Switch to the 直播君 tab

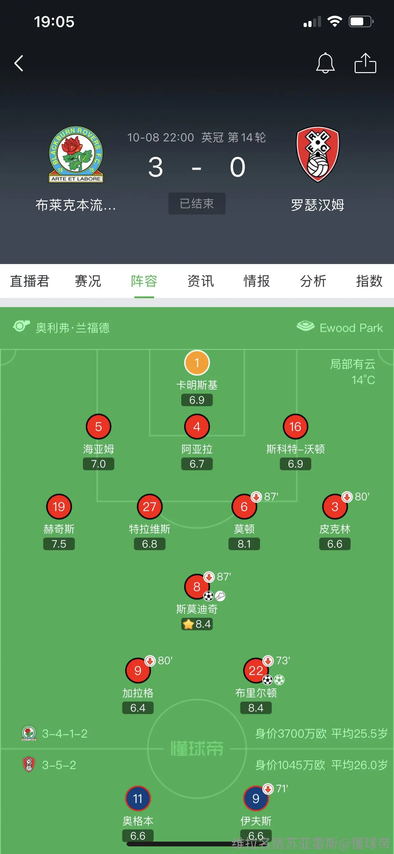pyautogui.click(x=30, y=281)
